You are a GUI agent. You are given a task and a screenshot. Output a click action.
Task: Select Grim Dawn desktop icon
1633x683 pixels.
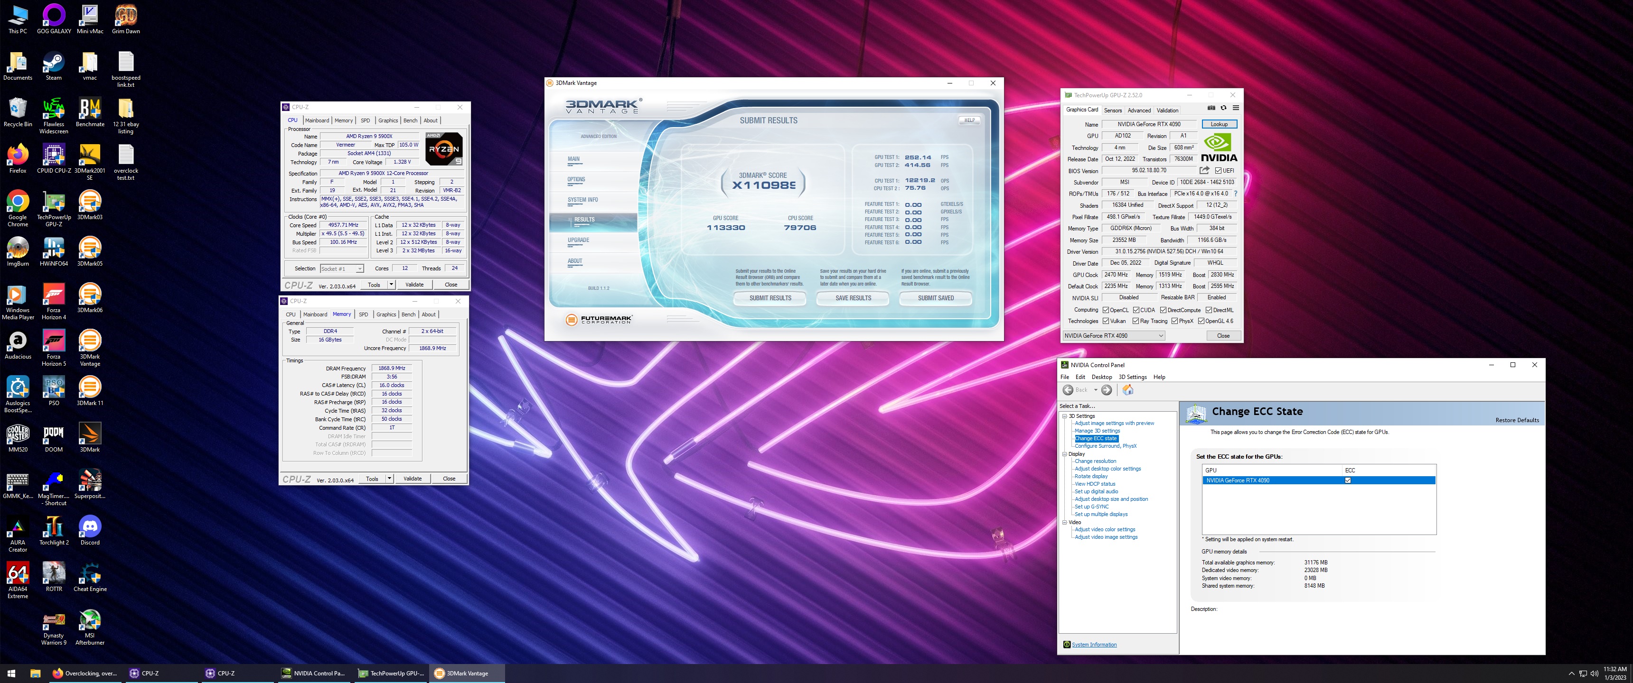point(125,19)
